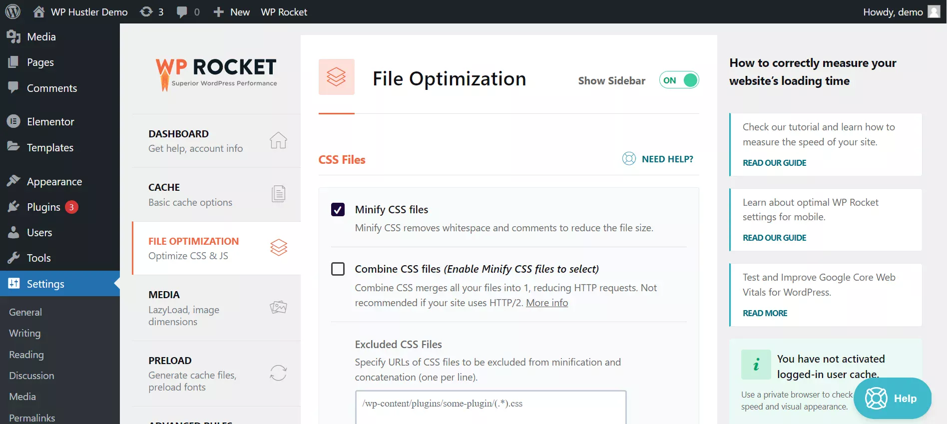The width and height of the screenshot is (947, 424).
Task: Open the MEDIA LazyLoad tab
Action: 216,308
